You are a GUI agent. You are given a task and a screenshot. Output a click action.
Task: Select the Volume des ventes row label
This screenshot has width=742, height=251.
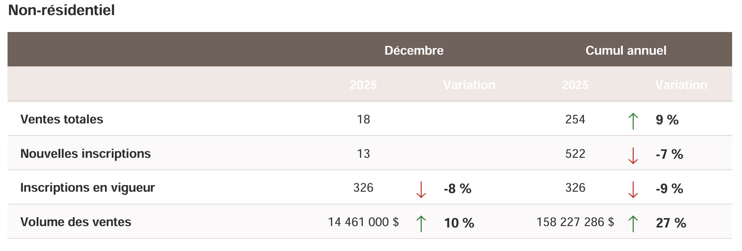point(76,222)
